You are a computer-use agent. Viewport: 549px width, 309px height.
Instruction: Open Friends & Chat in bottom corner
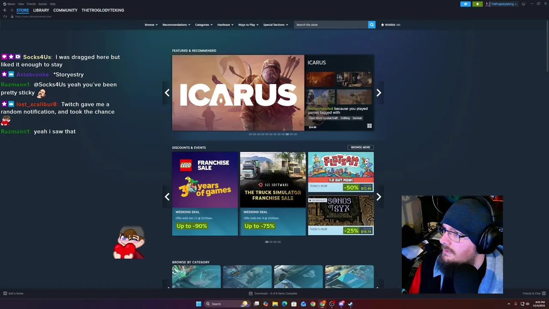[x=533, y=294]
